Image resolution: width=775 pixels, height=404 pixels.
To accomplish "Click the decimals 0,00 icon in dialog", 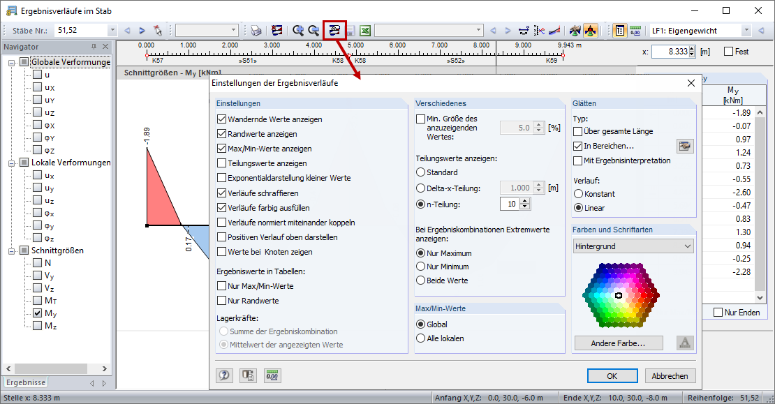I will click(x=272, y=375).
